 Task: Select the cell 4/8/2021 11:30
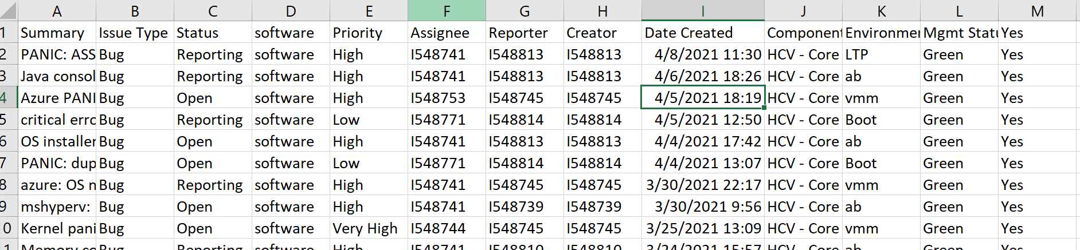point(703,54)
